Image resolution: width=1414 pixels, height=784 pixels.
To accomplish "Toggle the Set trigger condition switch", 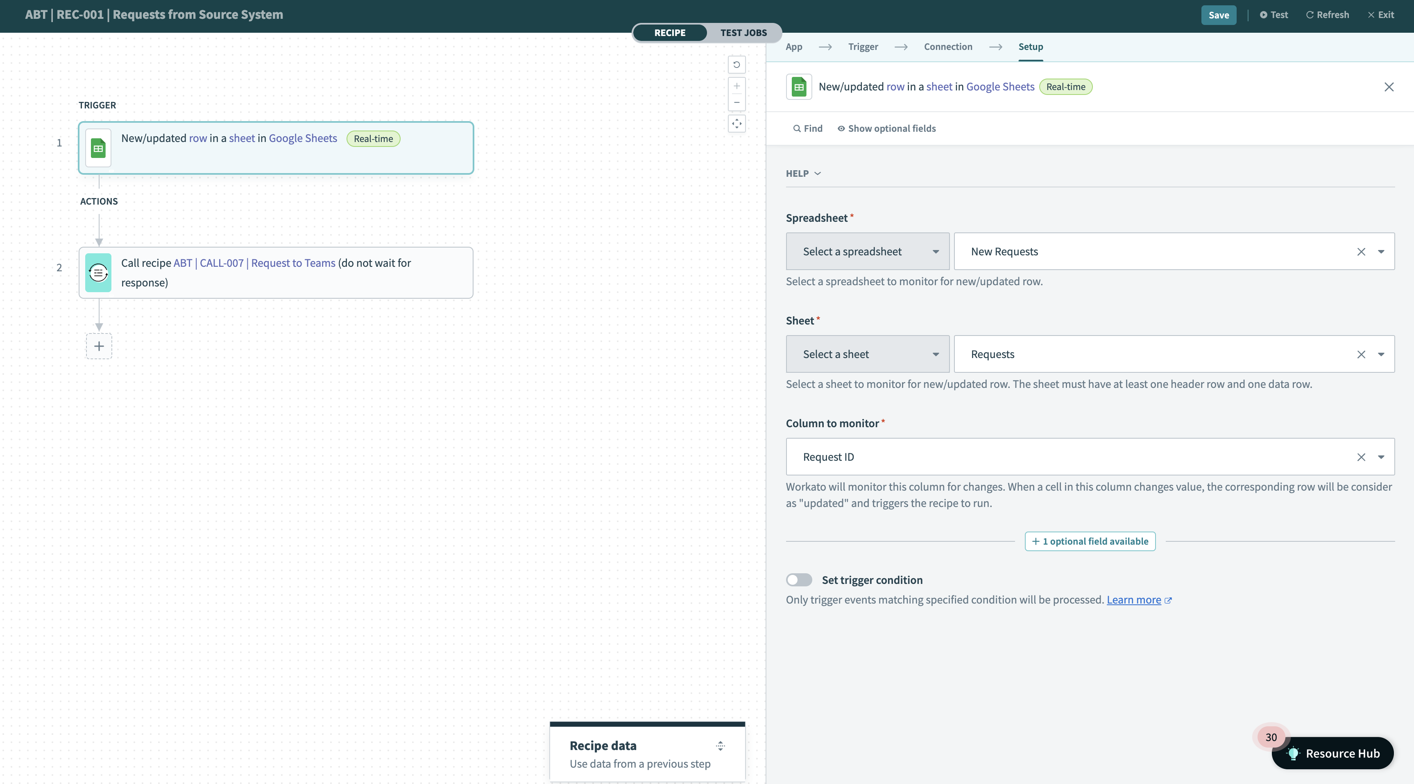I will pos(798,578).
